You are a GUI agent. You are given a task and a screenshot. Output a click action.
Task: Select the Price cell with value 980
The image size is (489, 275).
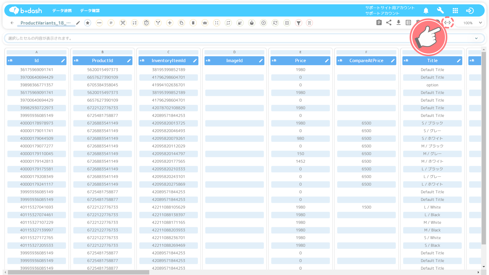point(300,138)
